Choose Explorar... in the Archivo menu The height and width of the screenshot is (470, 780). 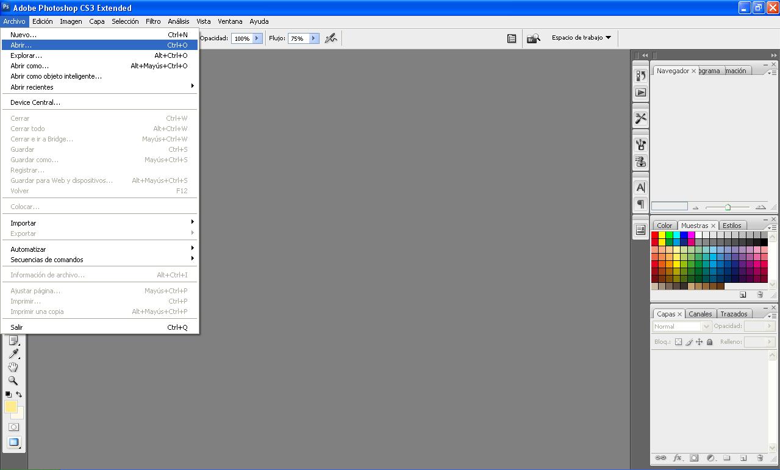(x=100, y=55)
